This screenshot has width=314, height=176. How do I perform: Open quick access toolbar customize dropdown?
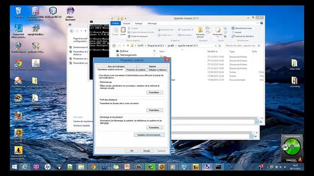click(x=126, y=19)
